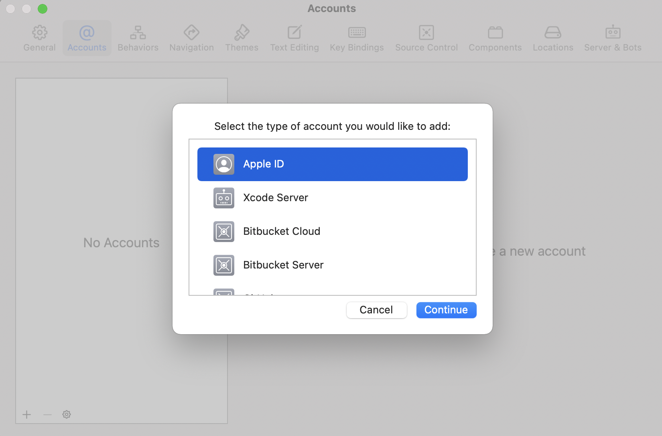Open the General preferences gear icon

(x=39, y=32)
